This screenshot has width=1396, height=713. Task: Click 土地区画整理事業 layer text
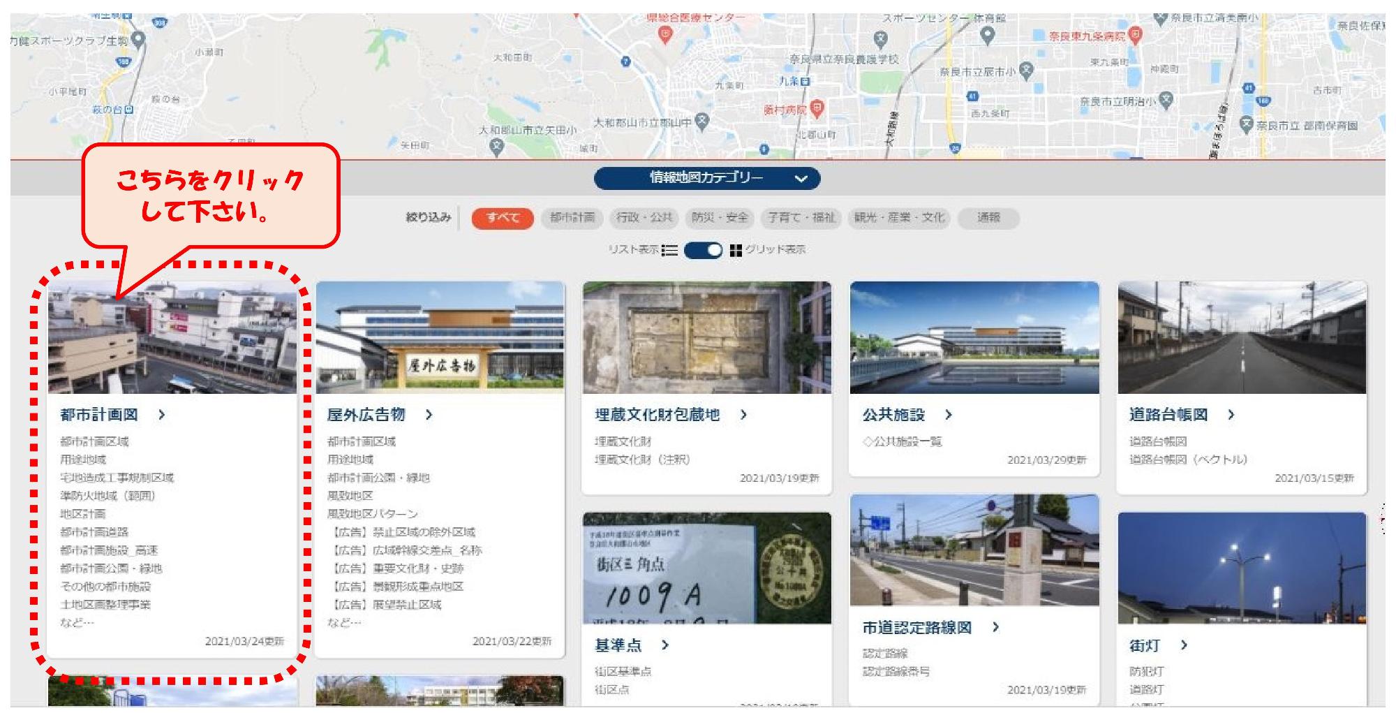click(105, 605)
